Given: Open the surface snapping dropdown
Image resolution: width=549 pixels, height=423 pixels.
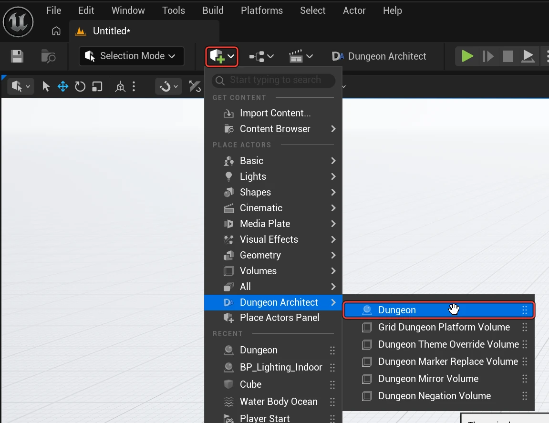Looking at the screenshot, I should pyautogui.click(x=168, y=86).
